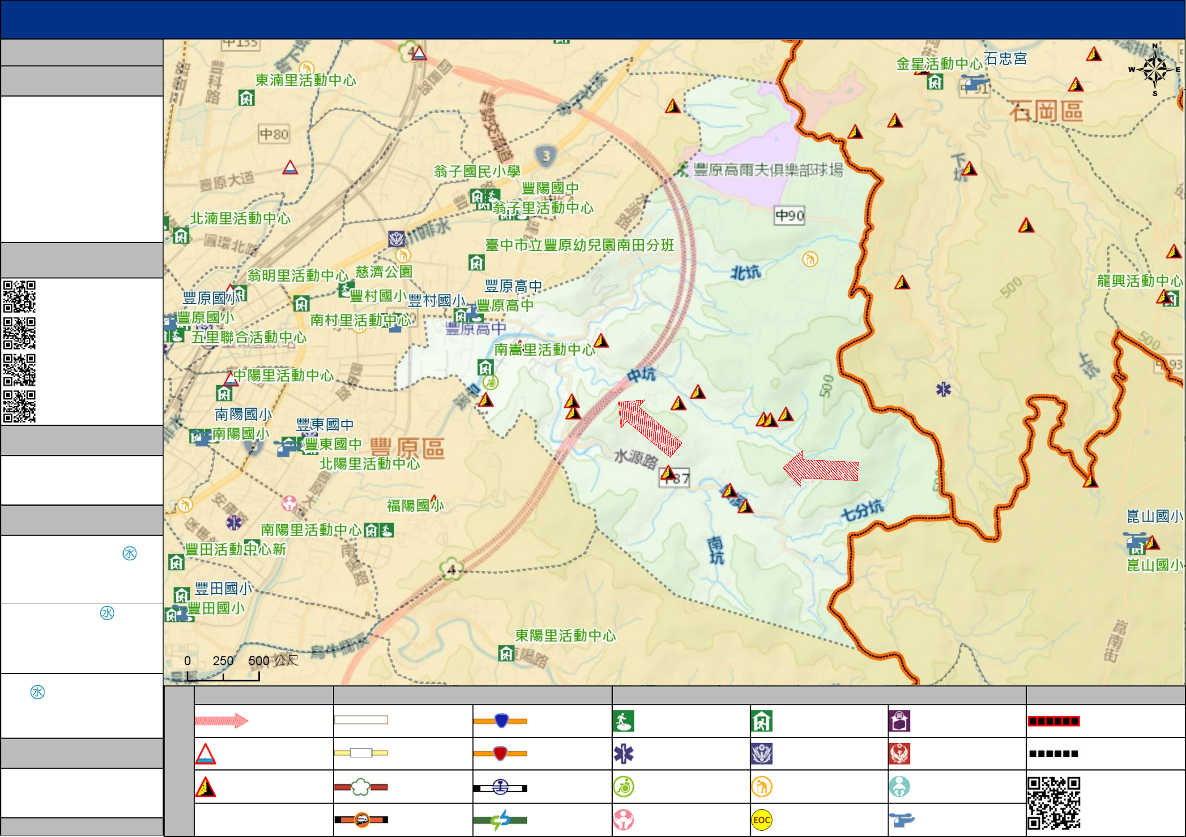
Task: Click the flood warning triangle legend icon
Action: [205, 754]
